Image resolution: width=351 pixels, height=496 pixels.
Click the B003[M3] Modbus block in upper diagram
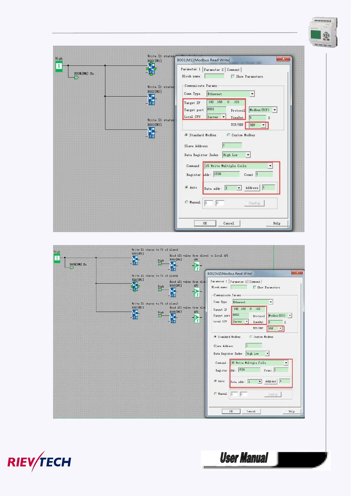click(x=151, y=133)
